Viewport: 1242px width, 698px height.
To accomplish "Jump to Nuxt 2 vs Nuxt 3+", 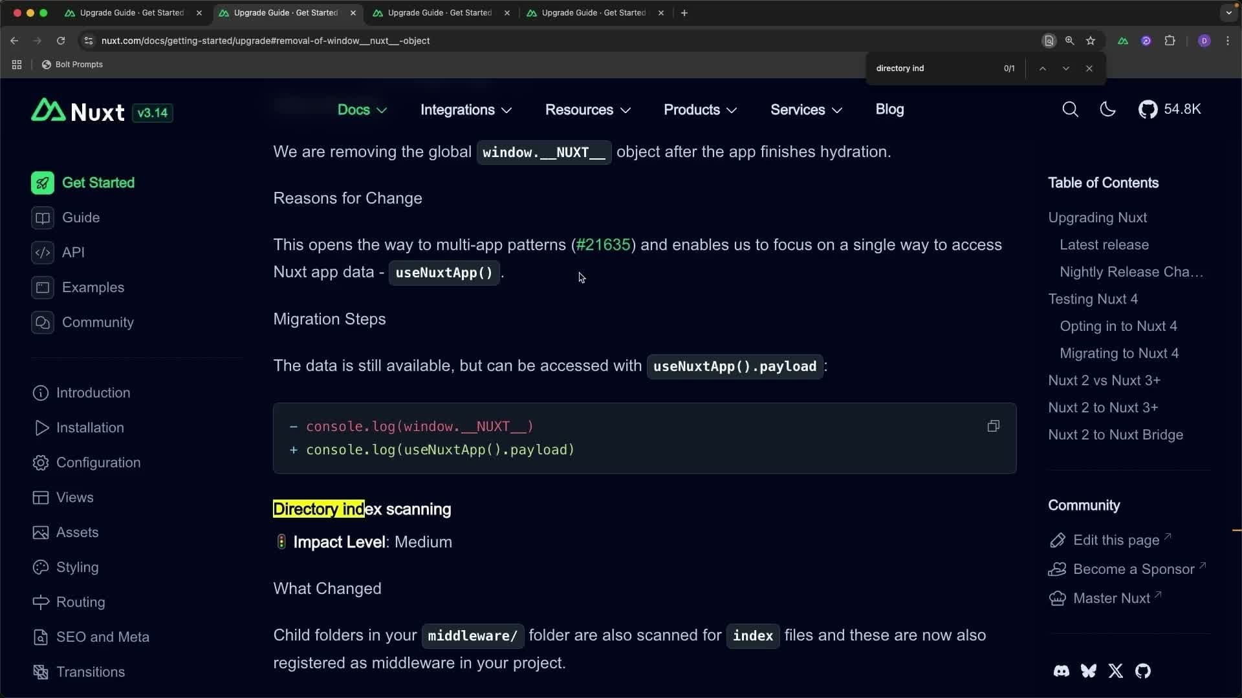I will coord(1104,381).
